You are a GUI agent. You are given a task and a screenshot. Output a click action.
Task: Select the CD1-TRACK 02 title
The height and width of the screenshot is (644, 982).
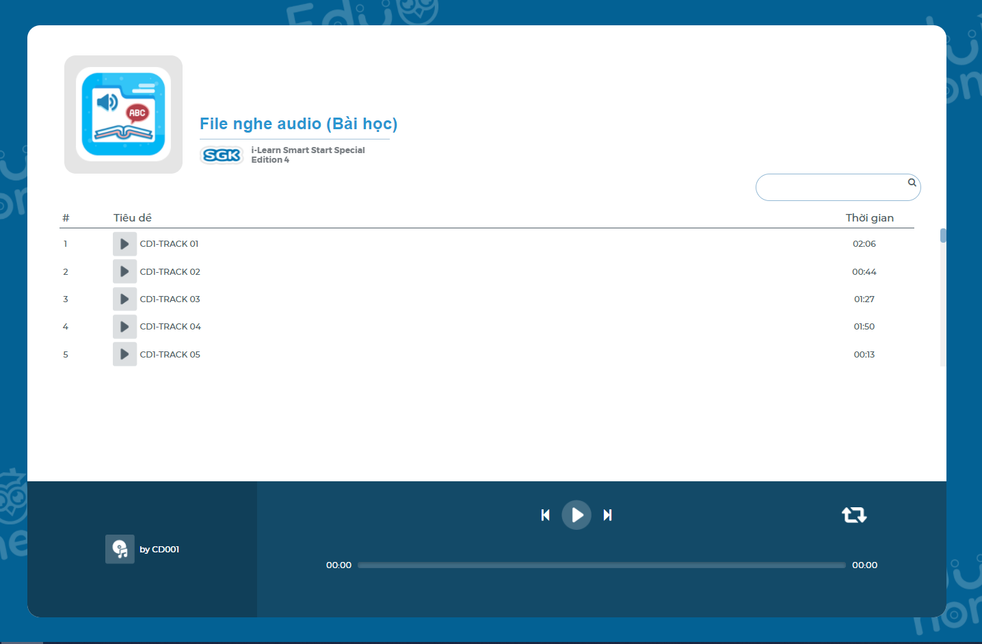[x=170, y=272]
